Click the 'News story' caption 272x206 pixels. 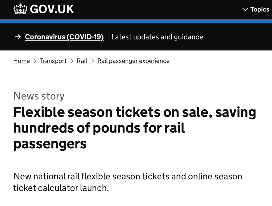pos(39,96)
